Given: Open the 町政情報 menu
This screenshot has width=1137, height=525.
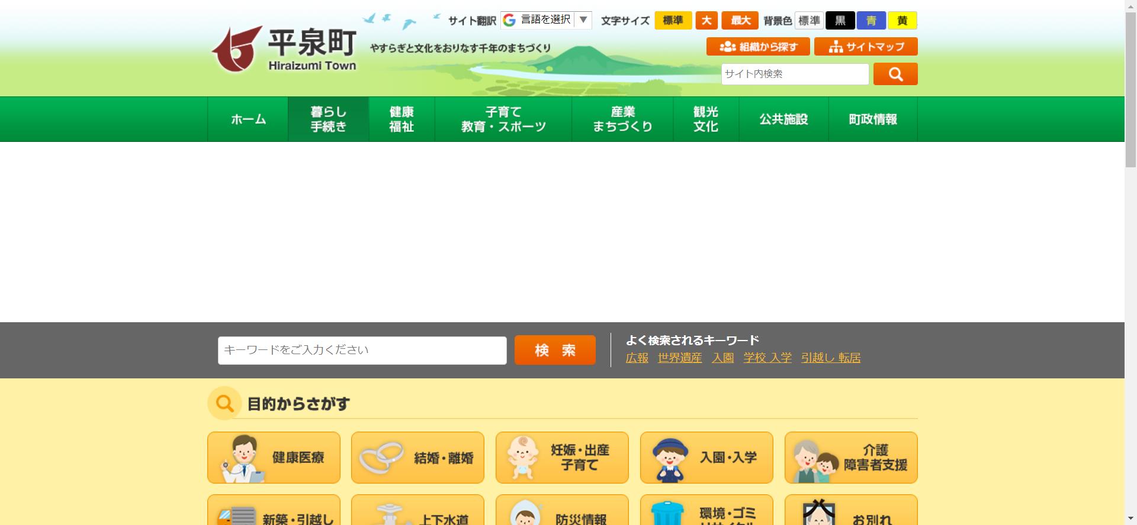Looking at the screenshot, I should [x=873, y=119].
